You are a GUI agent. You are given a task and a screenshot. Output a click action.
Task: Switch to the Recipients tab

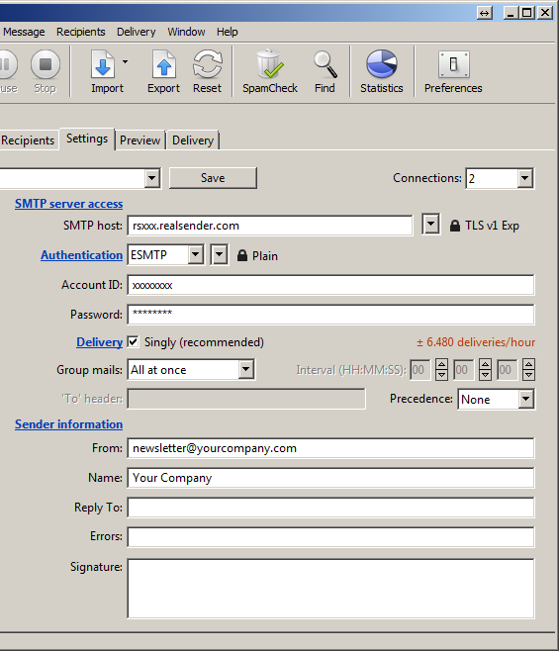tap(28, 140)
